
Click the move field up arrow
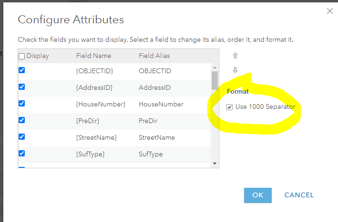(235, 56)
